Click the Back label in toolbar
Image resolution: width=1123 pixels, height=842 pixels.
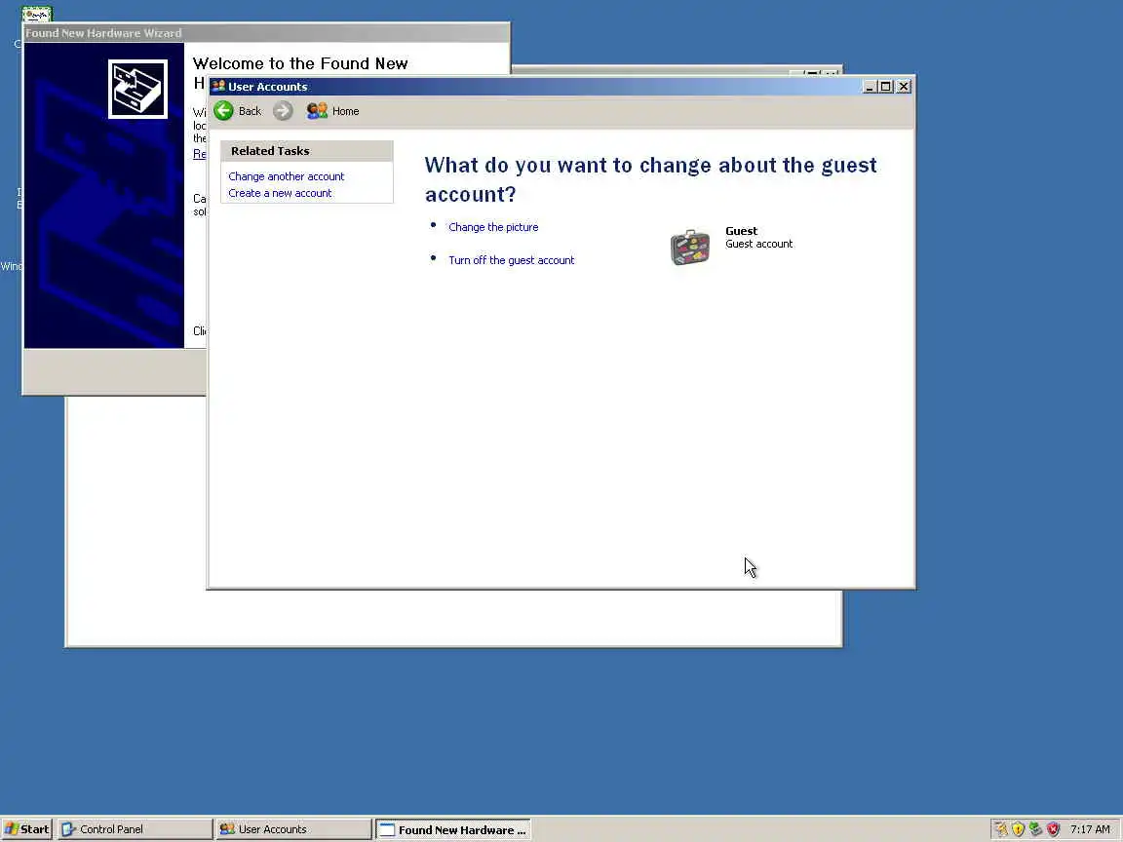[250, 111]
